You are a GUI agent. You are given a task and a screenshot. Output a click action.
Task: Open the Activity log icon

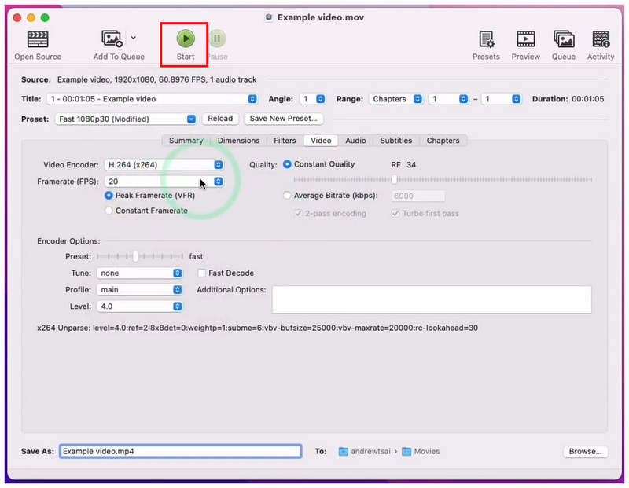(601, 39)
